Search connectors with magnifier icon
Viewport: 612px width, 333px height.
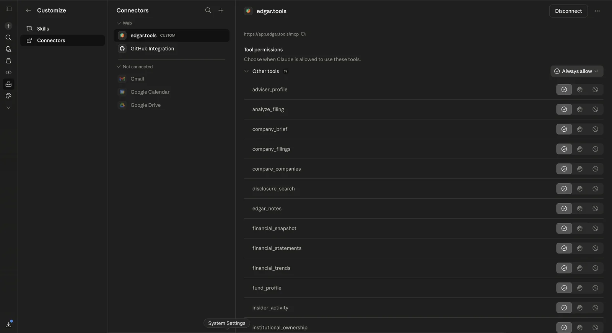point(208,10)
